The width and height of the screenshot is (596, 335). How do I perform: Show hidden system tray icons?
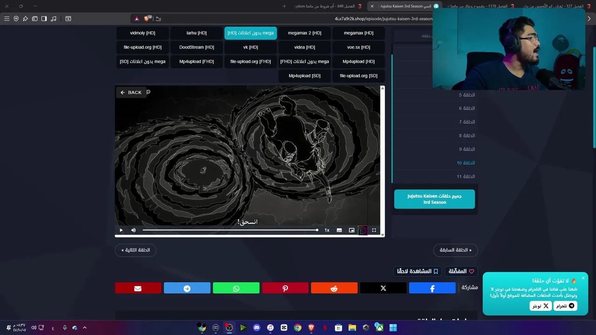pos(84,328)
